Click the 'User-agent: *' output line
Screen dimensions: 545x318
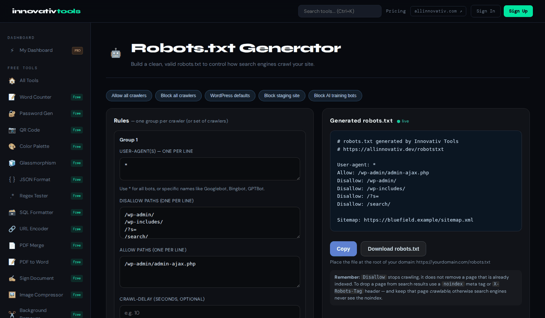[x=356, y=165]
